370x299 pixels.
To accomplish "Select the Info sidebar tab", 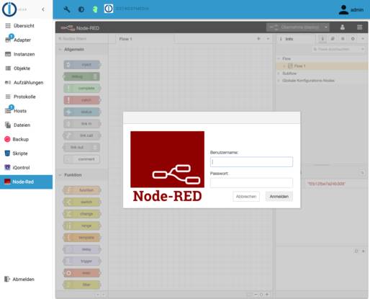I will pyautogui.click(x=295, y=39).
